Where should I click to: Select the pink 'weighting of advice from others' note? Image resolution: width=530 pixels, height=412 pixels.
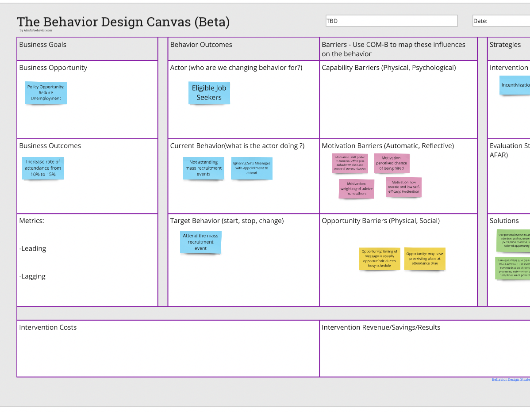click(x=356, y=189)
